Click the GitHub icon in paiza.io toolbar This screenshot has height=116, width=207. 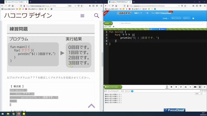(186, 87)
